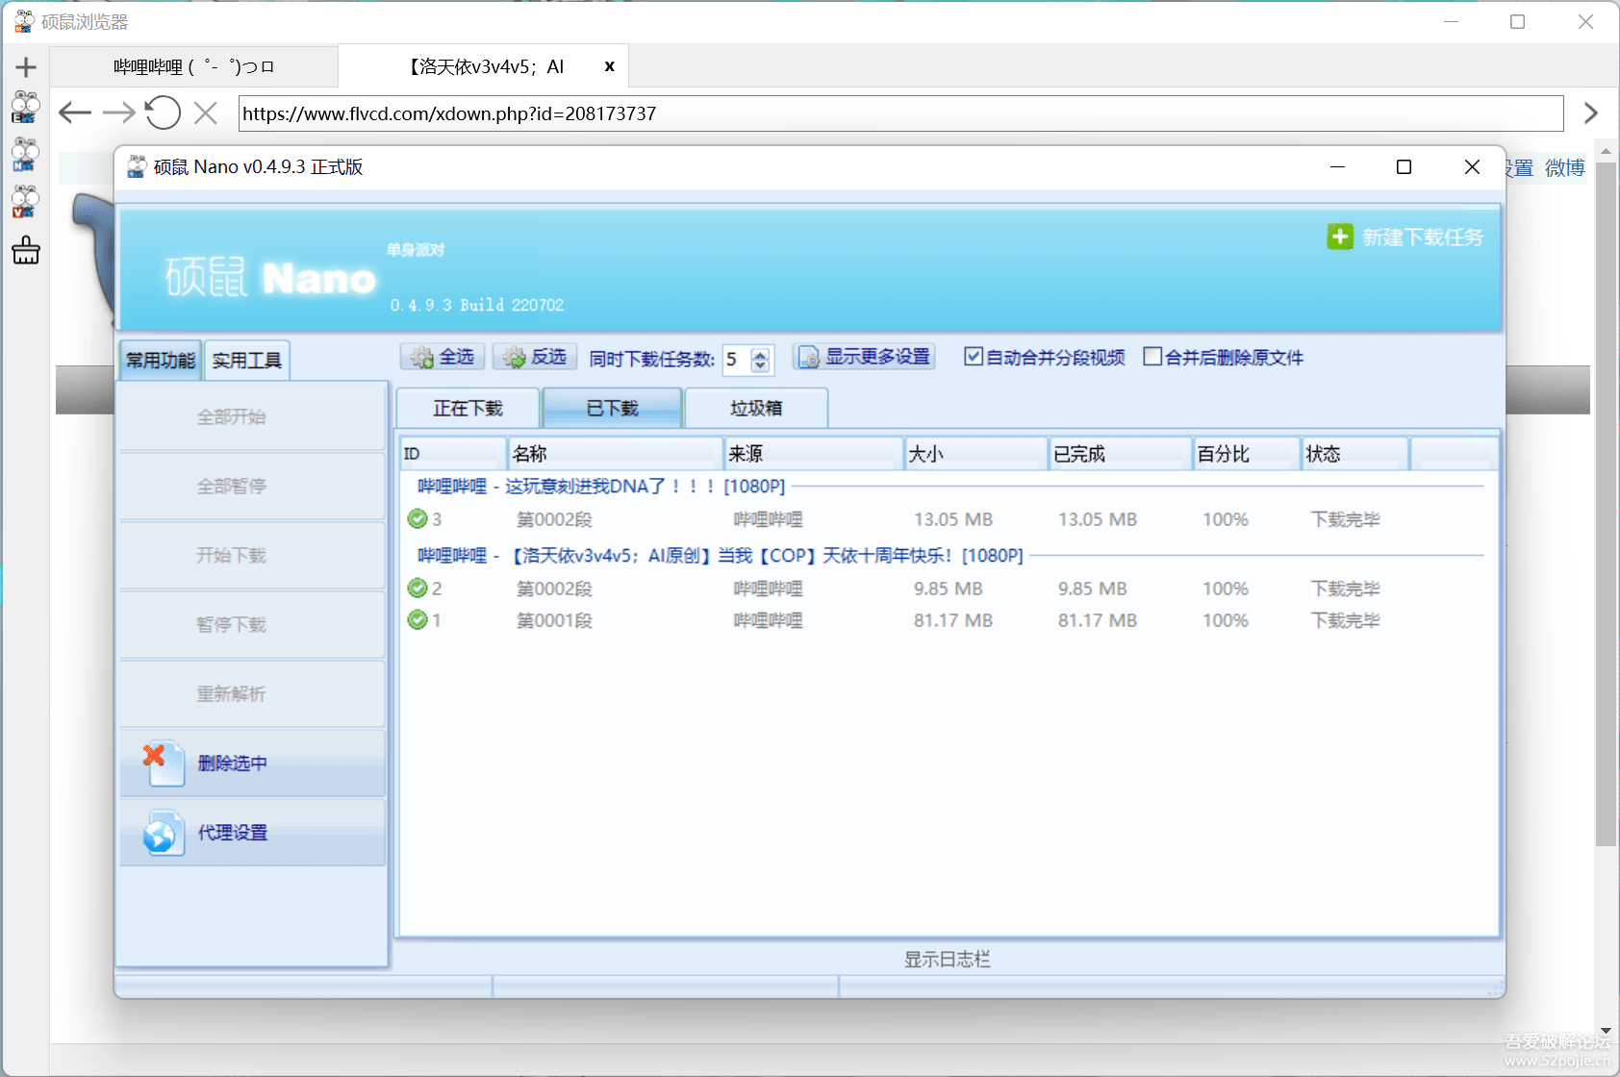This screenshot has height=1077, width=1620.
Task: Switch to 实用工具 tab
Action: tap(247, 361)
